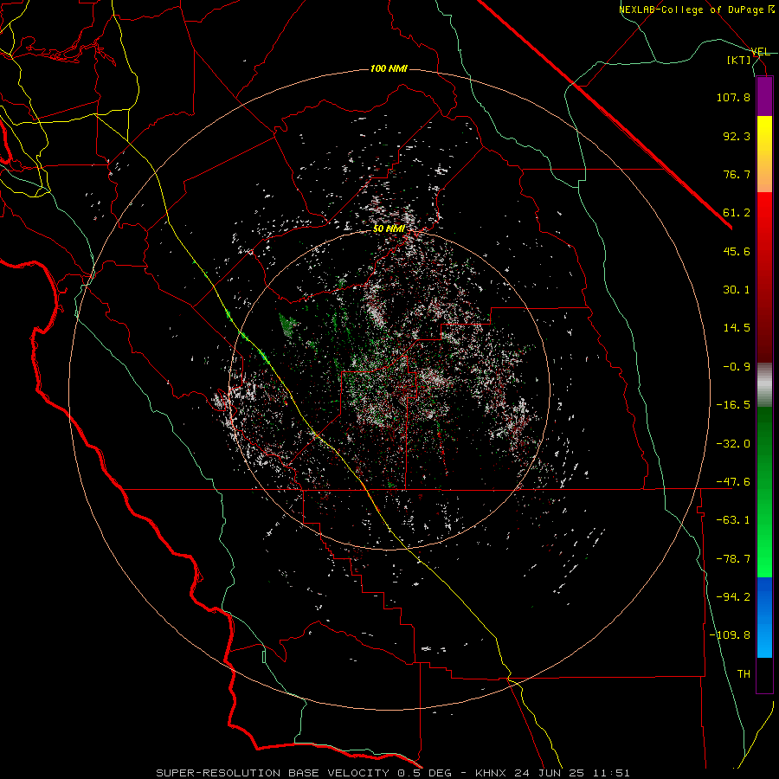Click the -94.2 velocity legend value

pyautogui.click(x=733, y=596)
